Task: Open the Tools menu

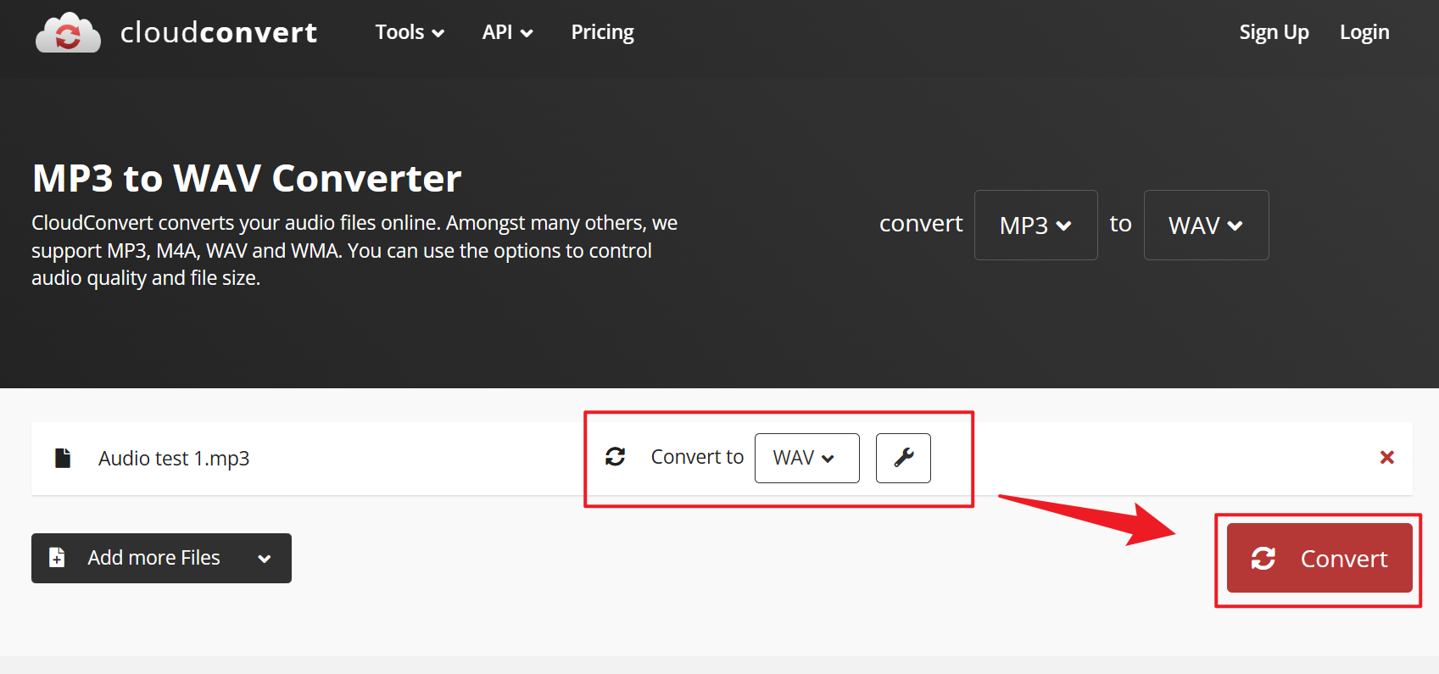Action: [x=410, y=32]
